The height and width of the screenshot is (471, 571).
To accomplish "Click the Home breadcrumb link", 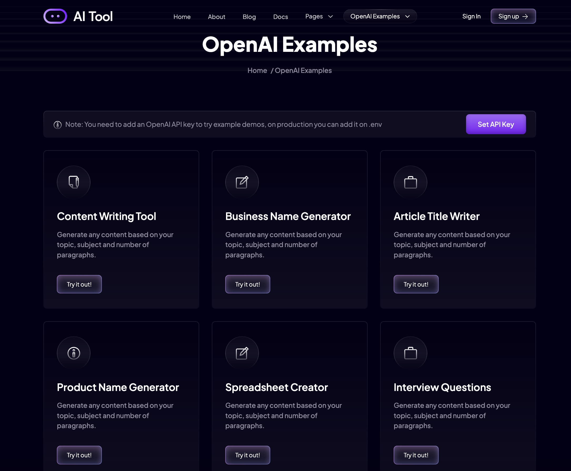I will click(257, 71).
